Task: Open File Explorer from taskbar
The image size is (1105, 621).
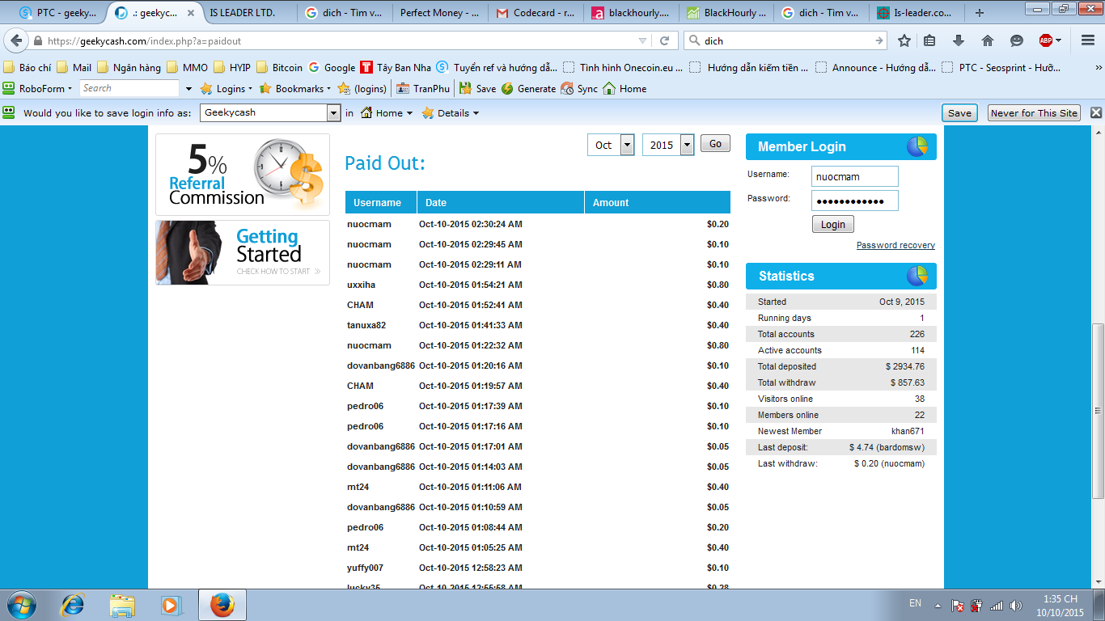Action: click(x=122, y=604)
